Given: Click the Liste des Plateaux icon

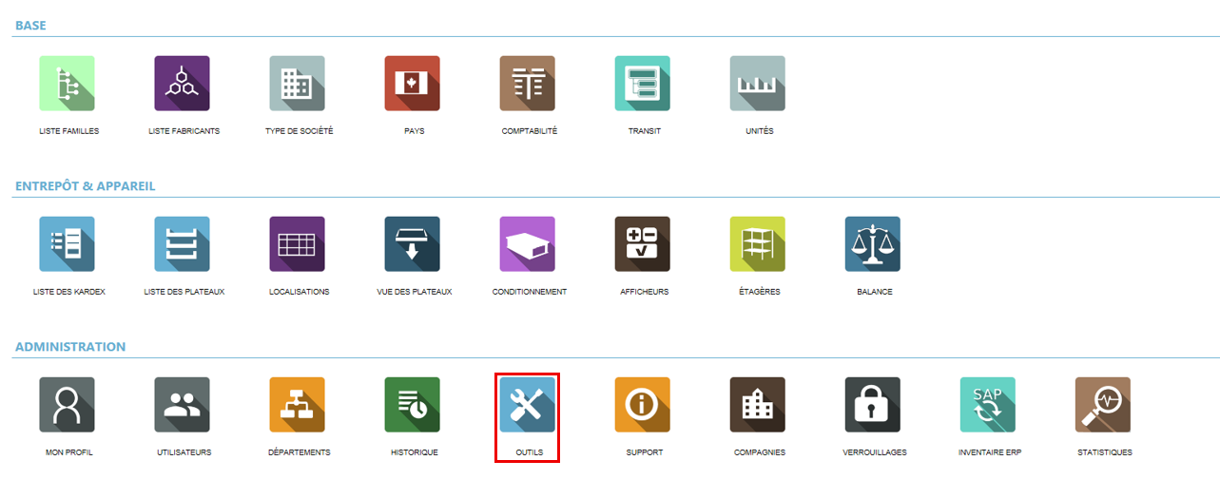Looking at the screenshot, I should tap(183, 244).
